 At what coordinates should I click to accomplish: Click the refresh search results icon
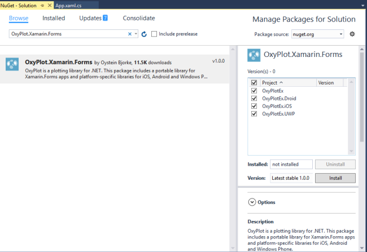pyautogui.click(x=144, y=34)
